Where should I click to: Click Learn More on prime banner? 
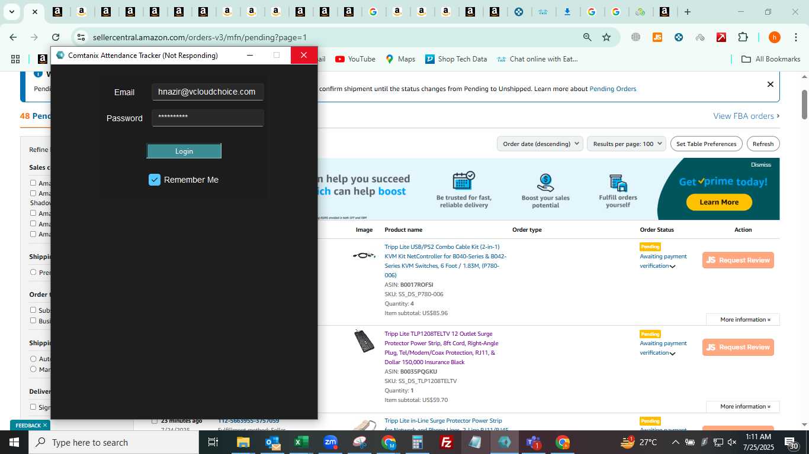(719, 202)
